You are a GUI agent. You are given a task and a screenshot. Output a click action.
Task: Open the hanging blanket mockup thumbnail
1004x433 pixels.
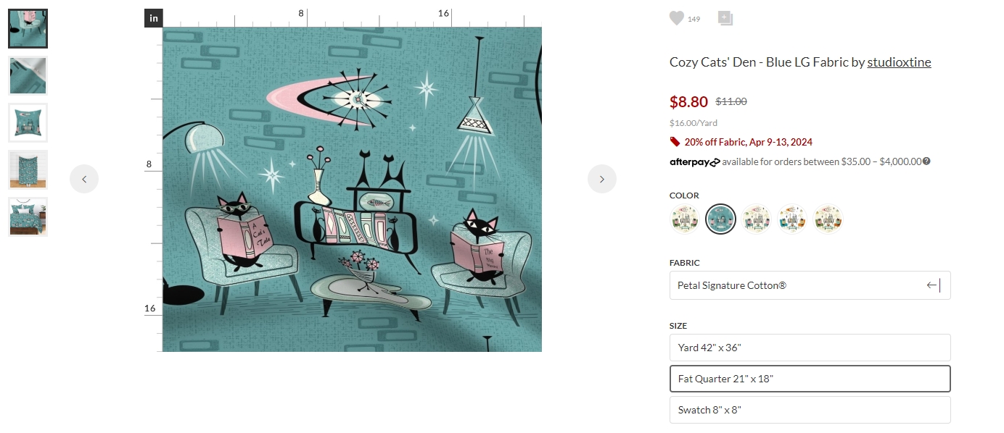[x=28, y=169]
